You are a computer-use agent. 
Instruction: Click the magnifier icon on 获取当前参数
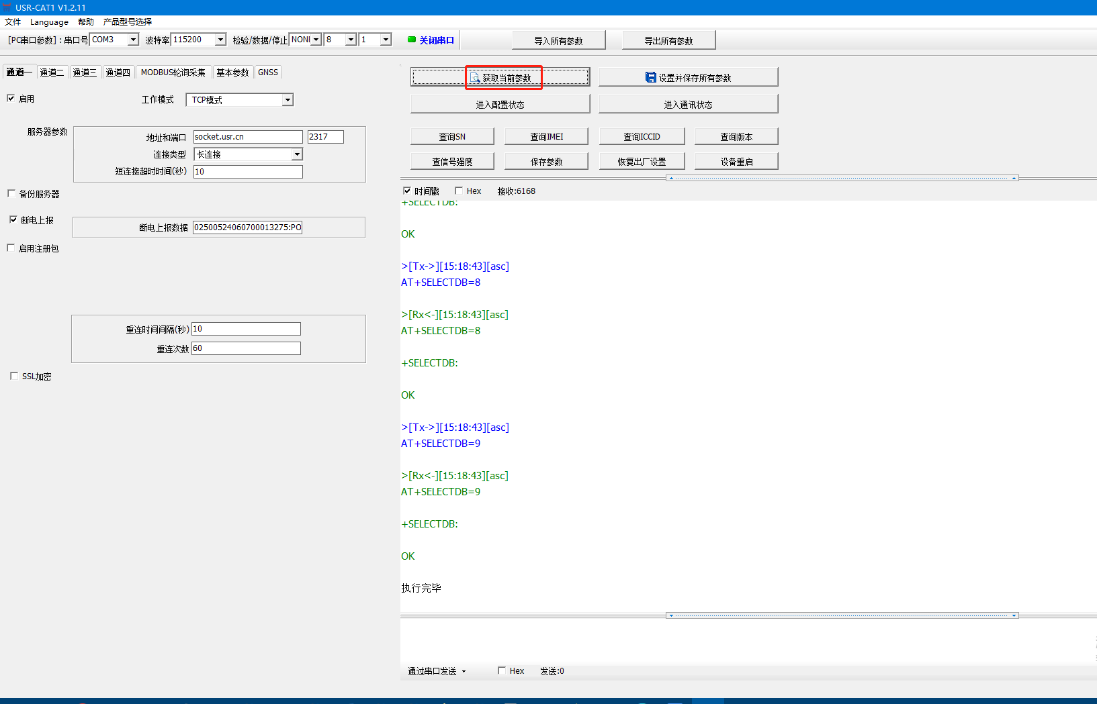(x=475, y=78)
